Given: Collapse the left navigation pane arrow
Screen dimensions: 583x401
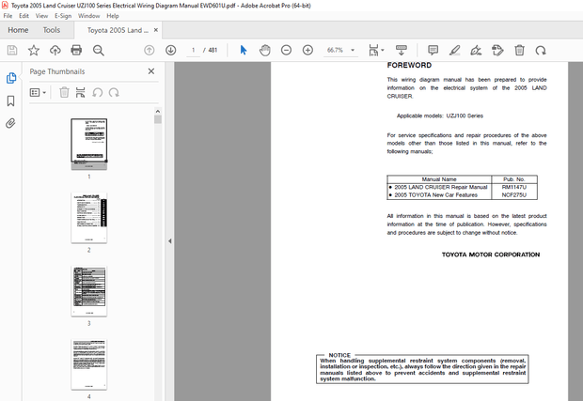Looking at the screenshot, I should click(169, 241).
